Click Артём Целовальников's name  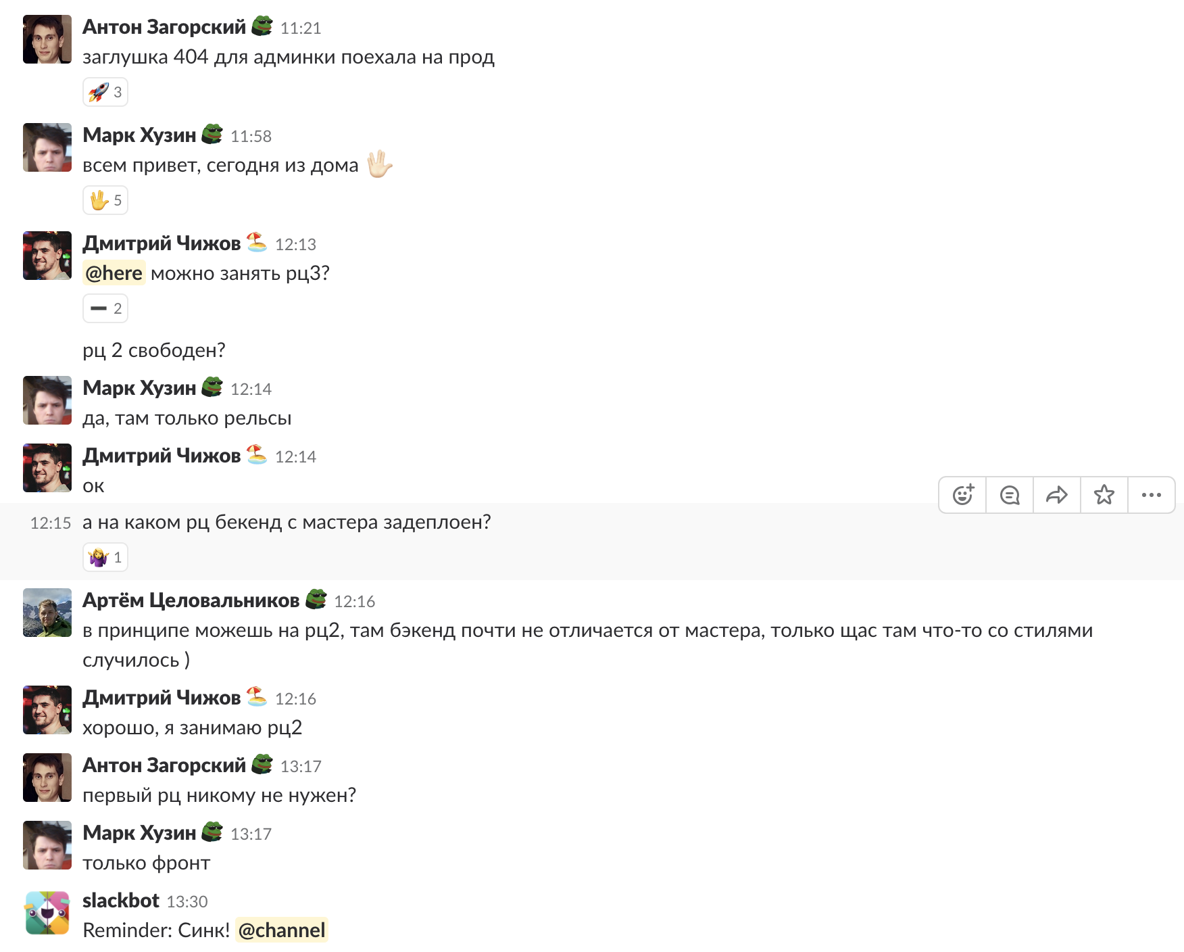click(191, 600)
